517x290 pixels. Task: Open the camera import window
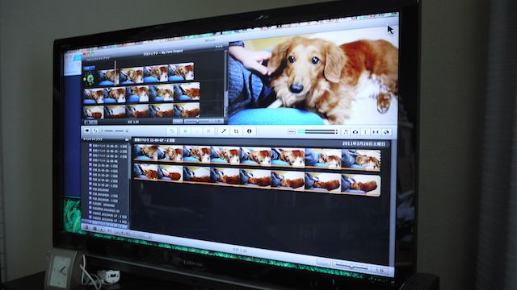[x=86, y=130]
